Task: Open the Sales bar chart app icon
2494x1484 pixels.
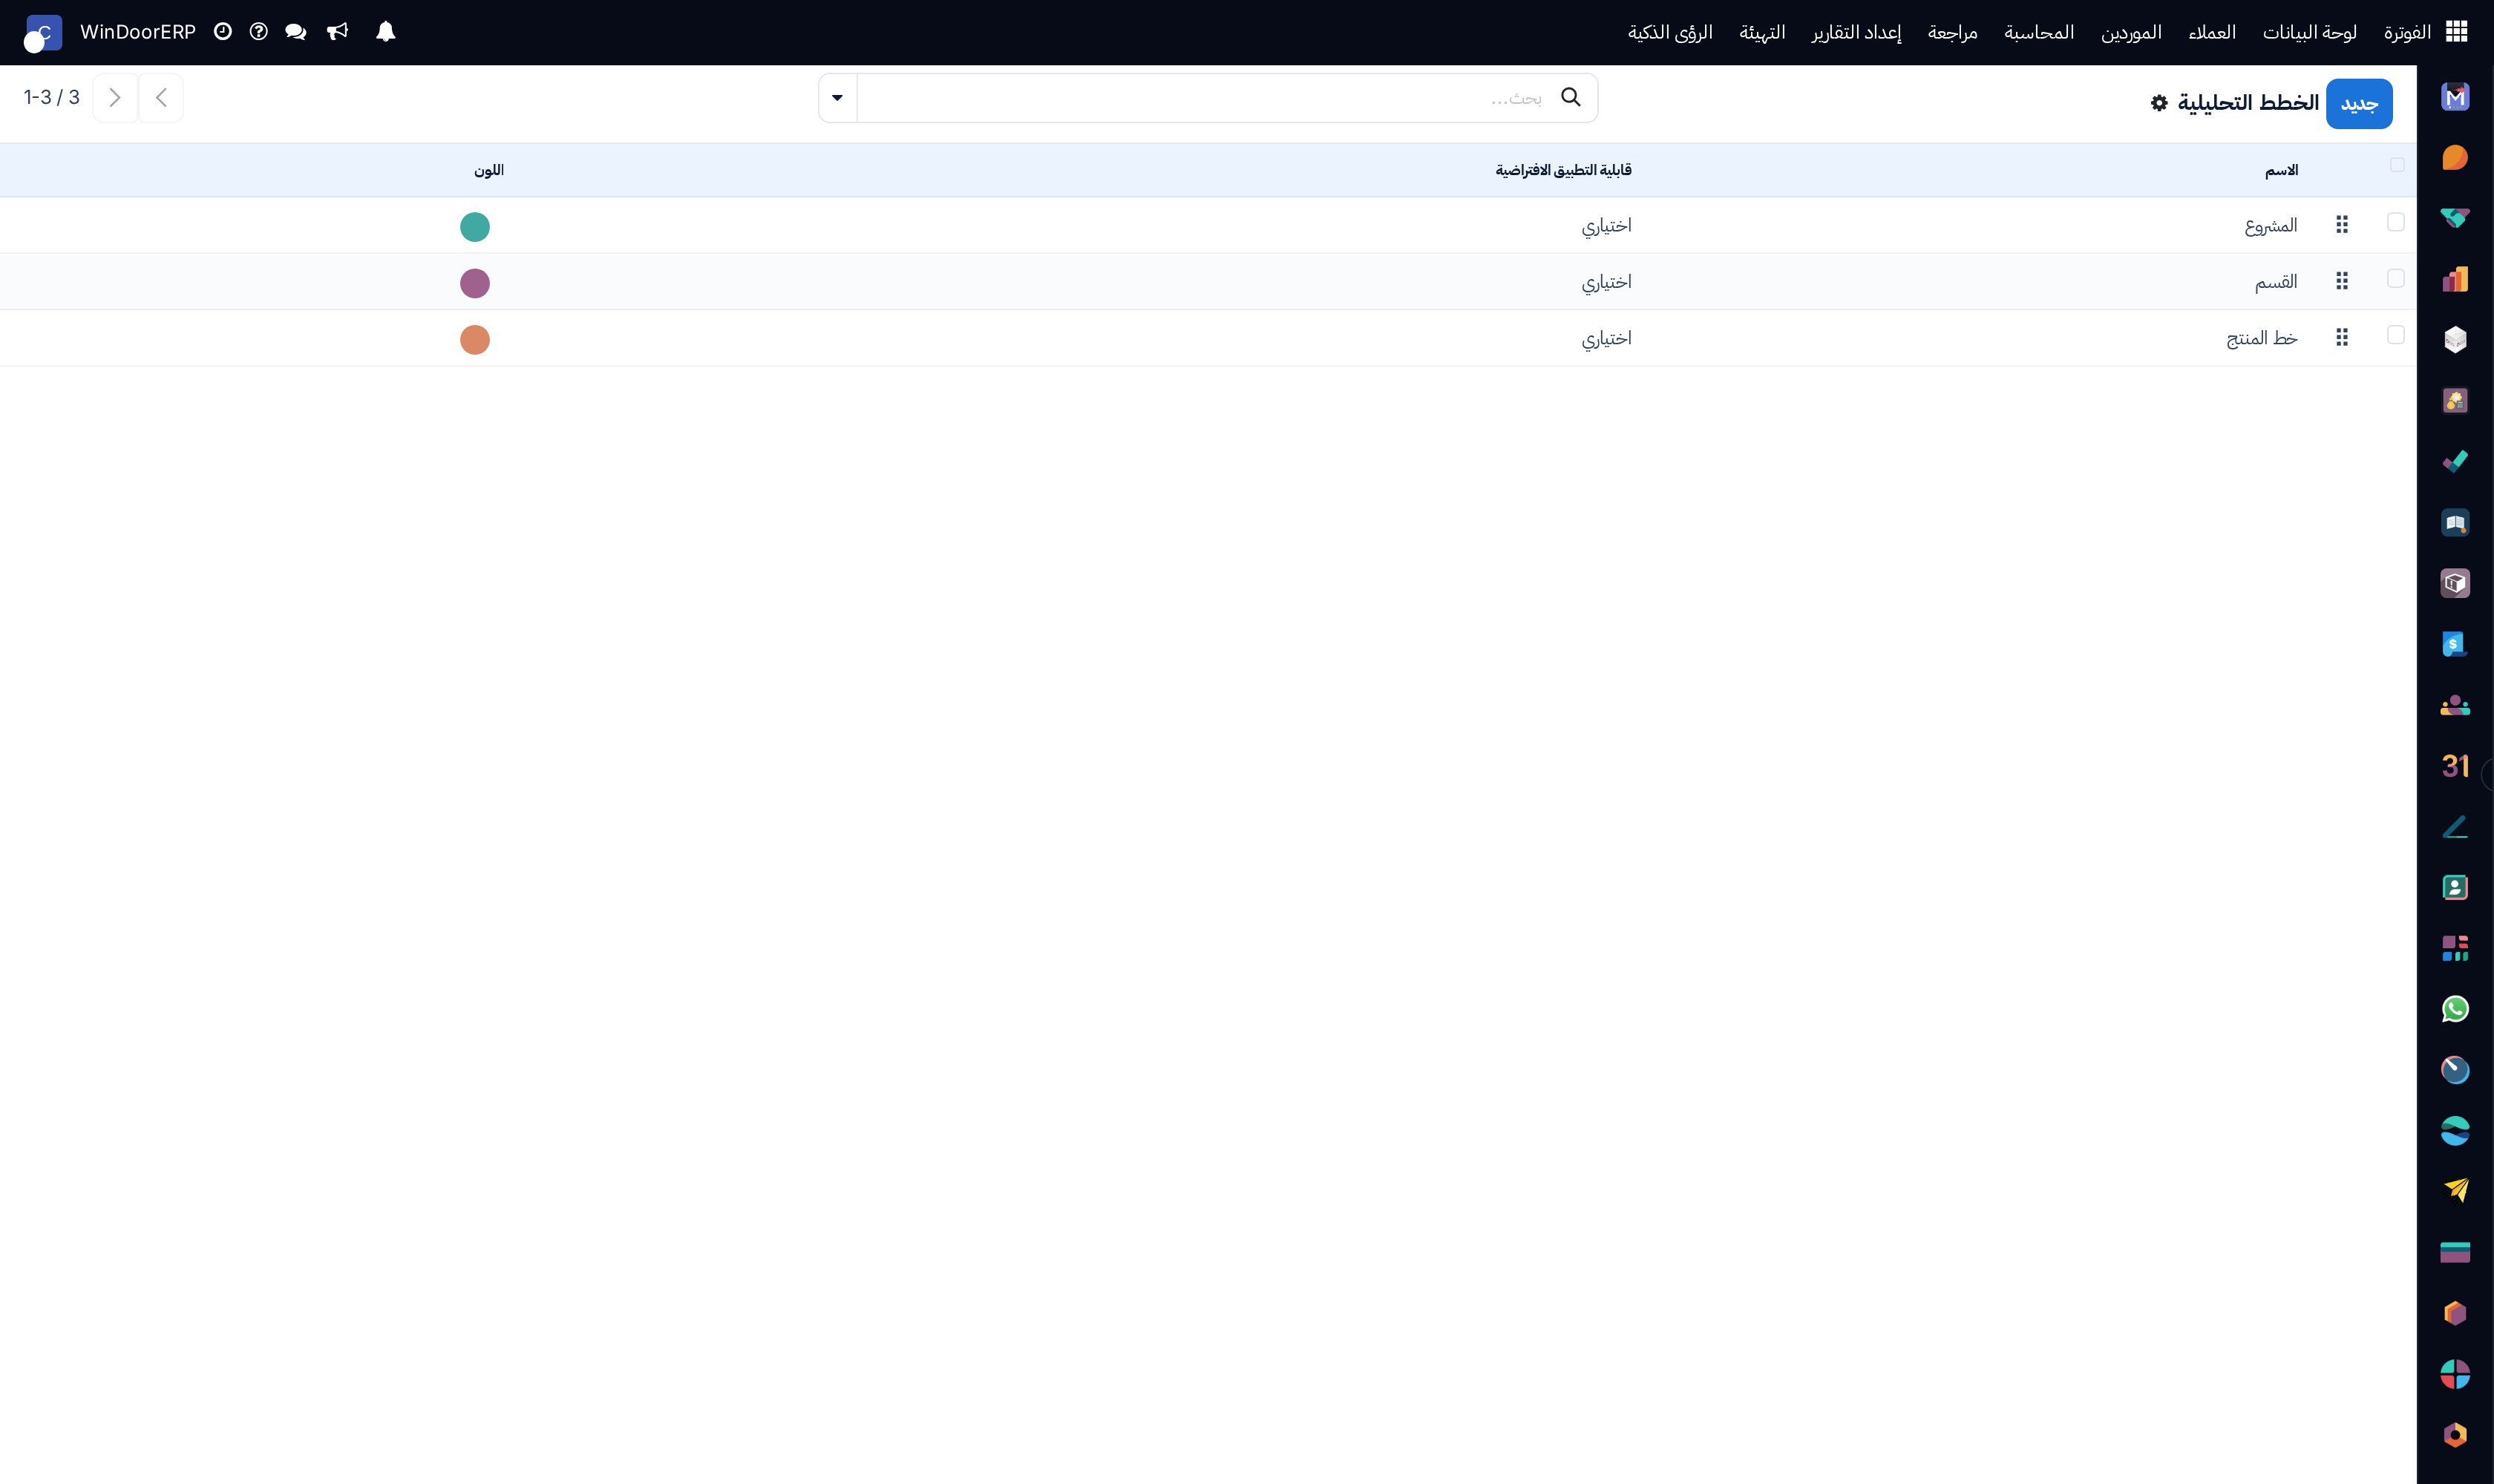Action: click(2455, 279)
